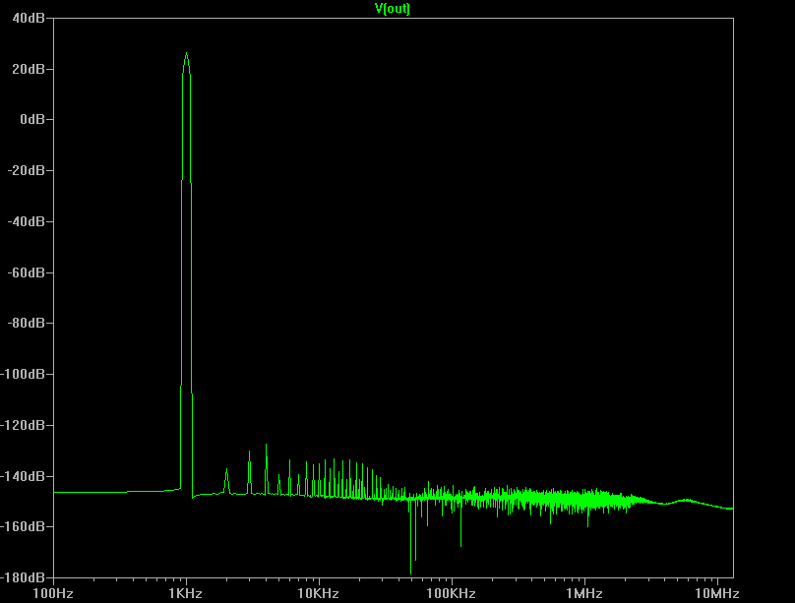Screen dimensions: 795x603
Task: Select the -40dB axis label
Action: [x=26, y=221]
